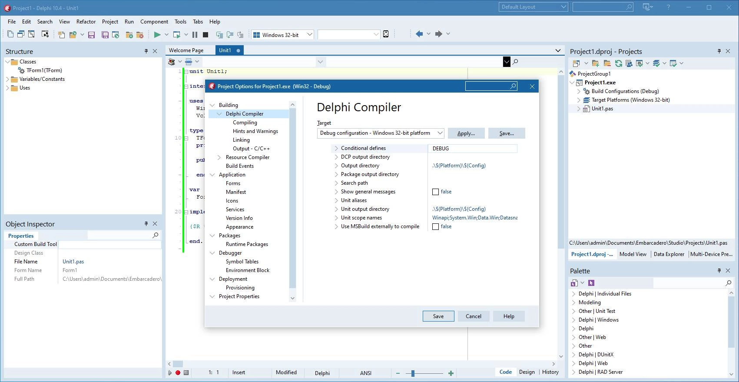Click the minus zoom-out icon in editor status bar
The height and width of the screenshot is (382, 739).
(398, 373)
